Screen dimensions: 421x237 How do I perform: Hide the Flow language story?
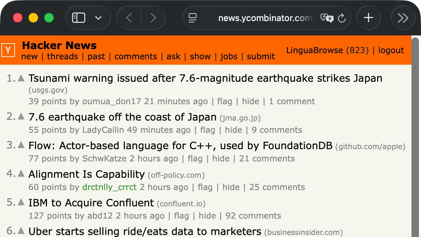tap(221, 159)
